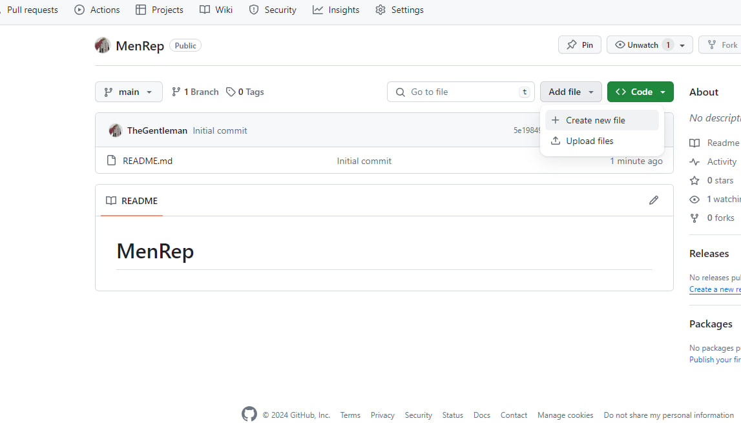View the 0 Tags link
The image size is (741, 423).
(x=245, y=92)
